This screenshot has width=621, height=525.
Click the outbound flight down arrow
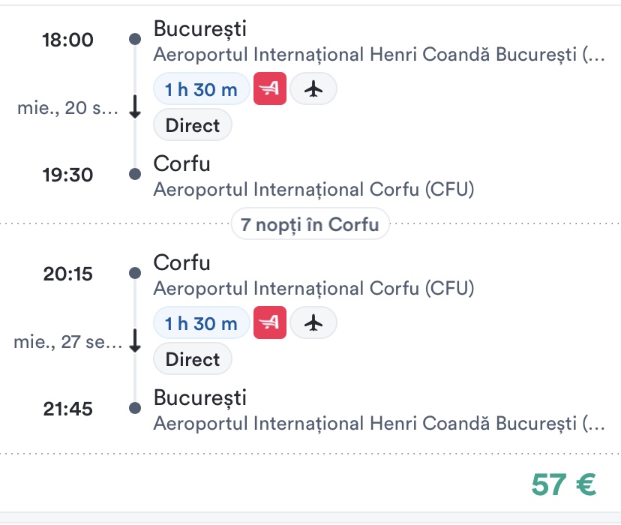coord(135,108)
